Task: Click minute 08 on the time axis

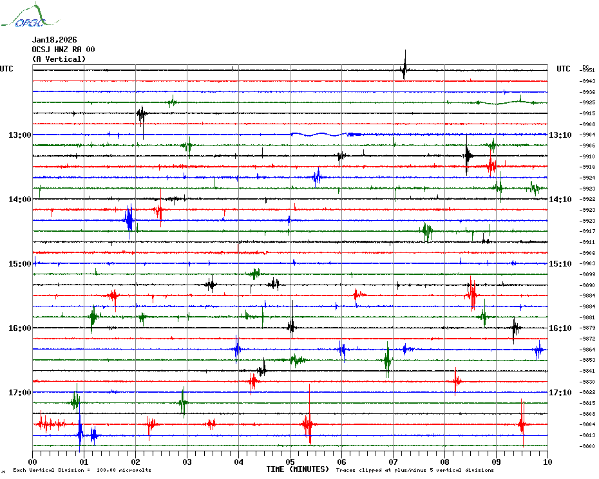Action: coord(444,462)
